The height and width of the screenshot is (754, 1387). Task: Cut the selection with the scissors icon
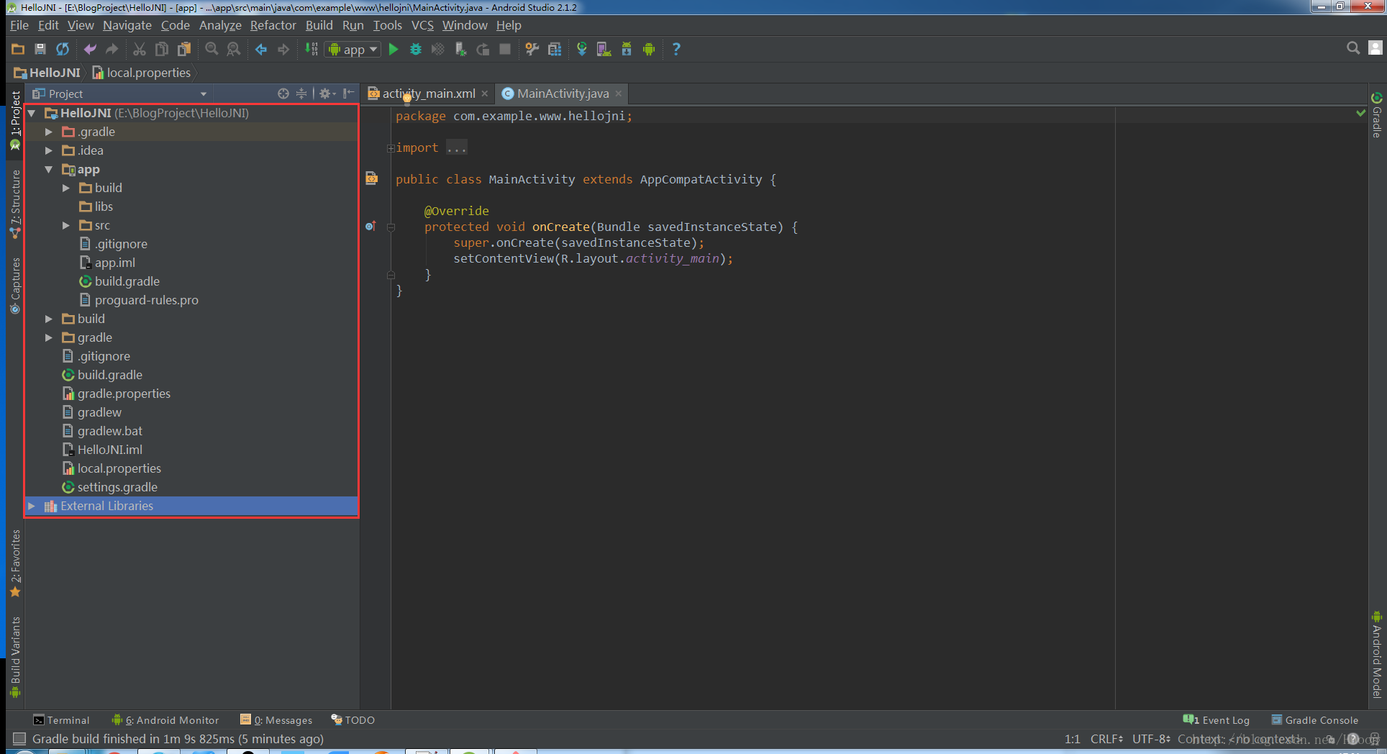tap(140, 49)
